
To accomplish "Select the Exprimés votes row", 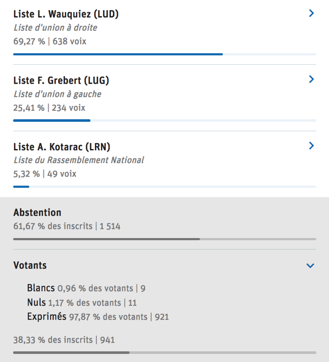I will (x=97, y=316).
